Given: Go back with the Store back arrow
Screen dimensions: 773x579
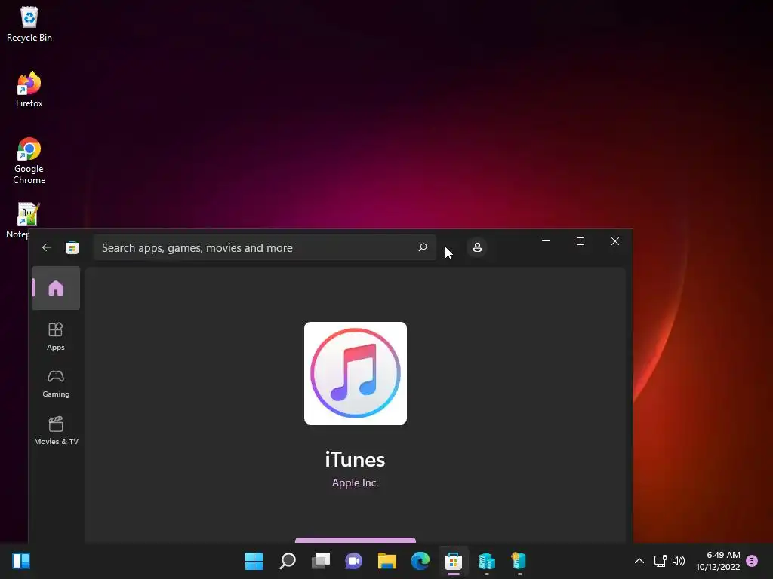Looking at the screenshot, I should [x=47, y=247].
